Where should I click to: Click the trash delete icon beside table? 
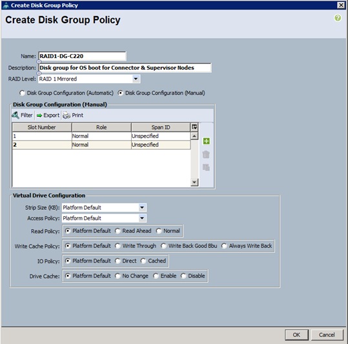(206, 154)
